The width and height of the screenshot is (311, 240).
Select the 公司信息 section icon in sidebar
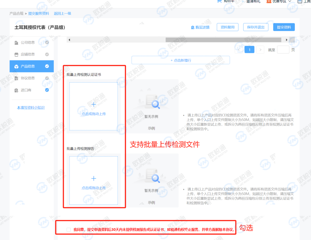(x=16, y=42)
